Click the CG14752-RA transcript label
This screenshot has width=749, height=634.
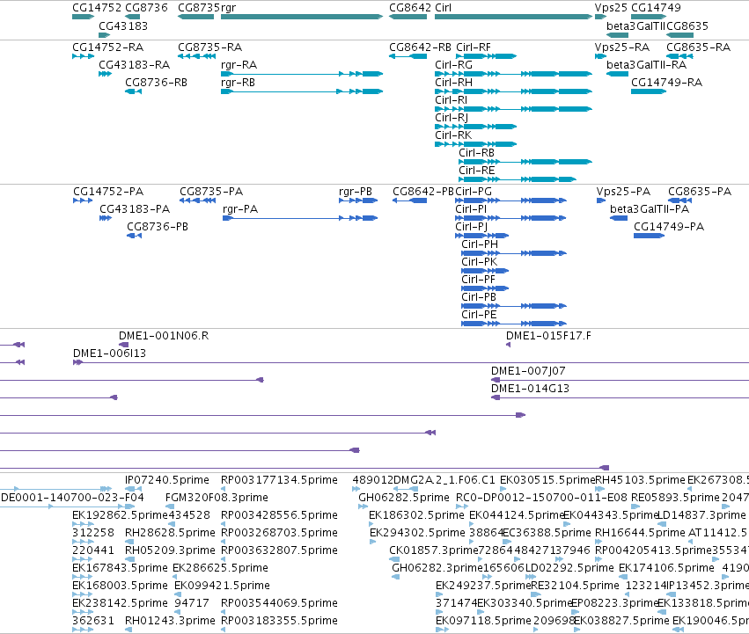108,47
